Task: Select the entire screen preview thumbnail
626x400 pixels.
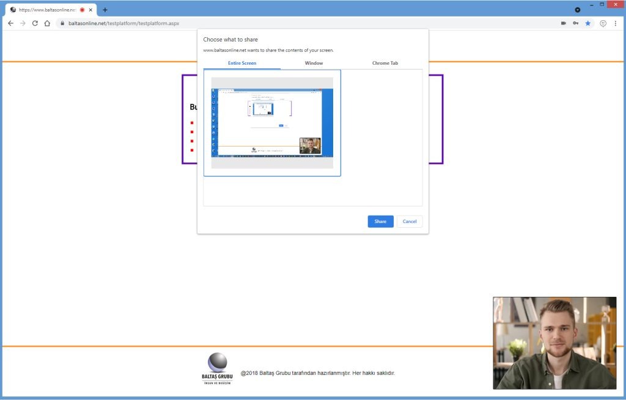Action: point(272,123)
